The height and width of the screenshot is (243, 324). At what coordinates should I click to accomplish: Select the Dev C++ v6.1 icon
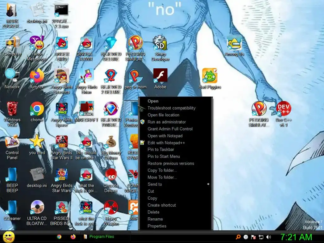[283, 109]
